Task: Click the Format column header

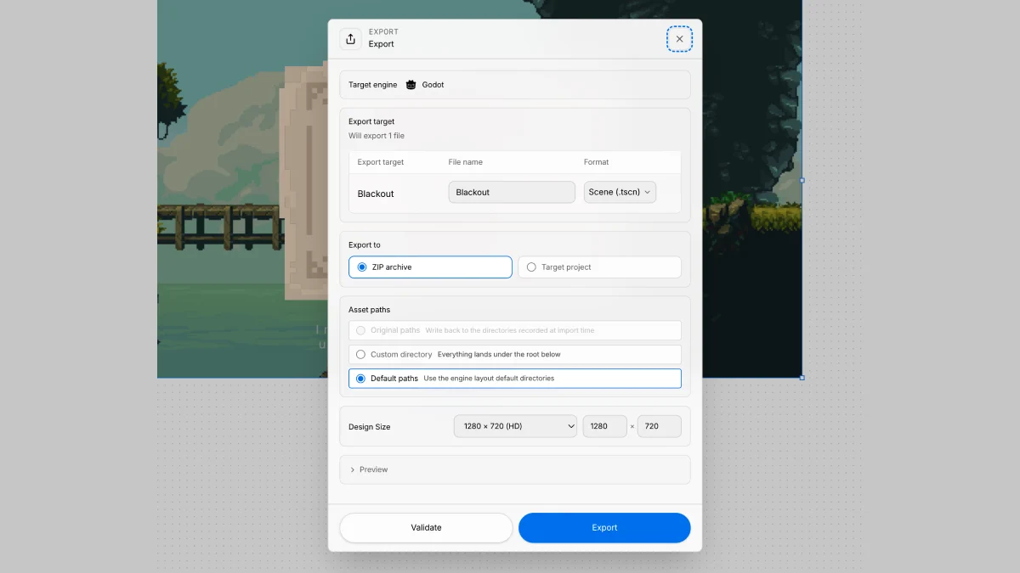Action: pyautogui.click(x=596, y=162)
